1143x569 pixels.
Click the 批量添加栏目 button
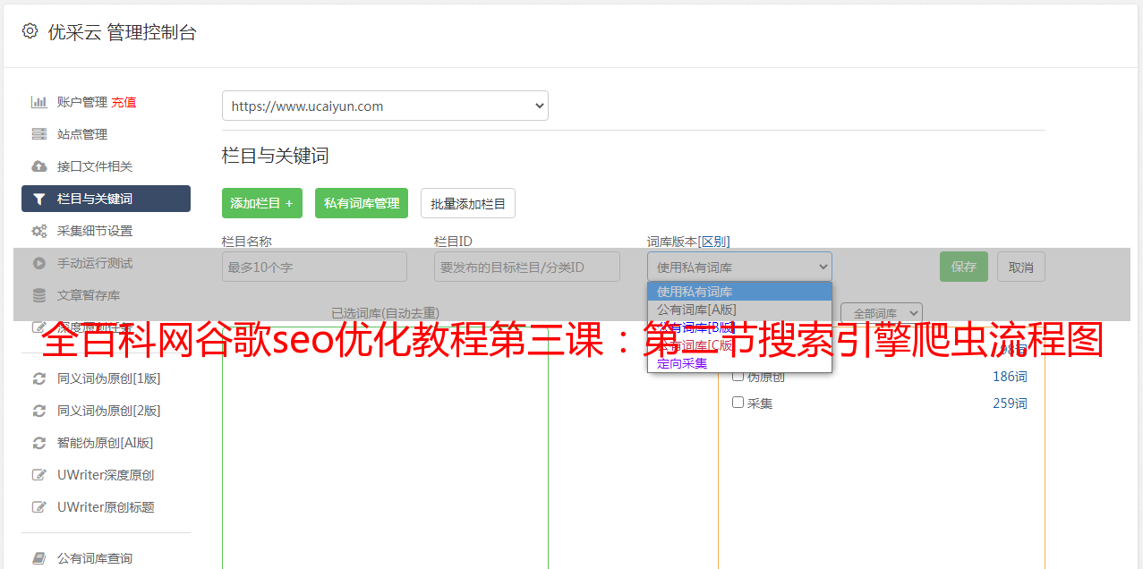[468, 203]
